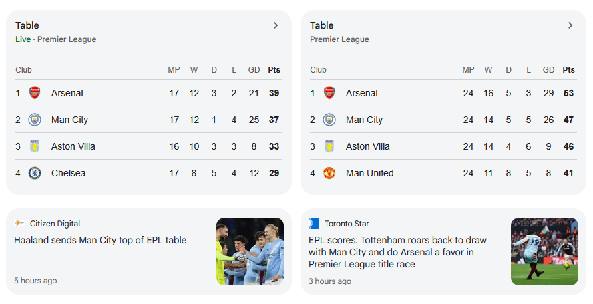Screen dimensions: 593x304
Task: Click the Chelsea club crest
Action: 35,173
